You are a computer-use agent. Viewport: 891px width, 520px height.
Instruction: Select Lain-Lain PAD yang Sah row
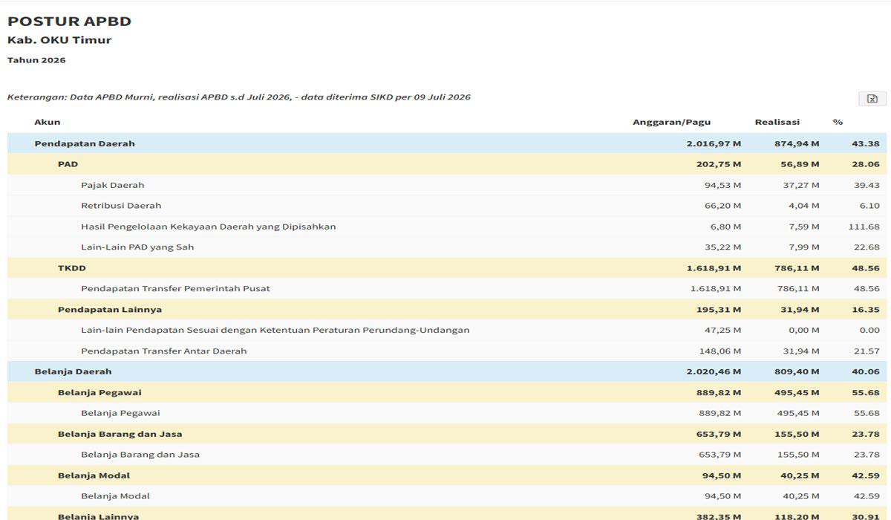click(x=447, y=247)
